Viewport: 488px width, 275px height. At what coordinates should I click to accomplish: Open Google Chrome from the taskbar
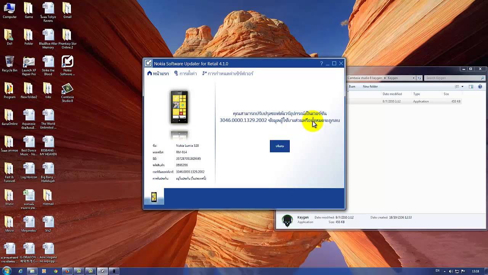point(56,271)
